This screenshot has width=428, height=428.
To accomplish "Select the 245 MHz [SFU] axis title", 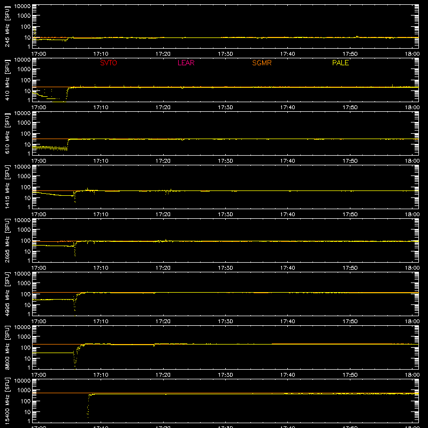I will [7, 27].
